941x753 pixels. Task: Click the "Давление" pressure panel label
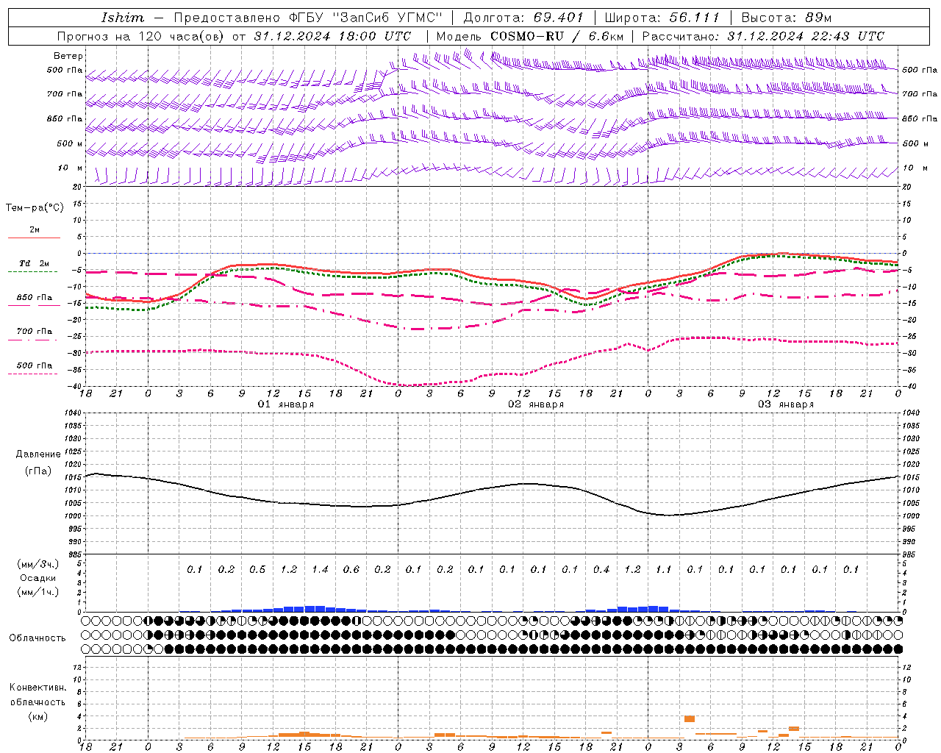tap(38, 454)
